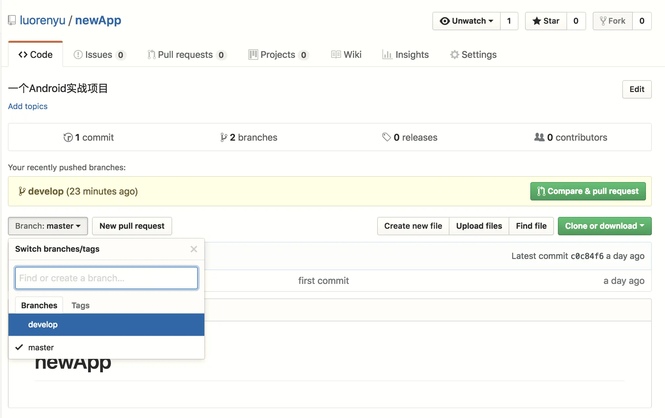Switch to the develop branch in list
The height and width of the screenshot is (418, 665).
(43, 325)
